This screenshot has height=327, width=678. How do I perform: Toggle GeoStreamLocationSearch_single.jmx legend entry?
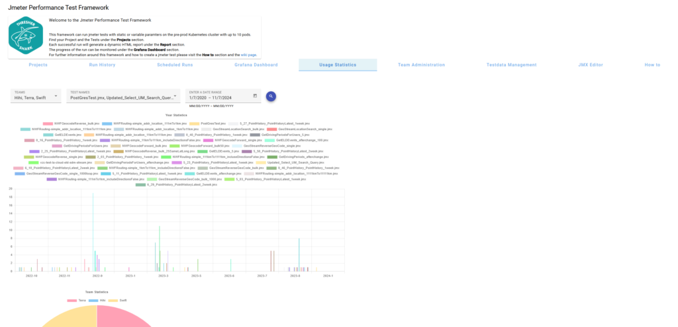[x=299, y=129]
